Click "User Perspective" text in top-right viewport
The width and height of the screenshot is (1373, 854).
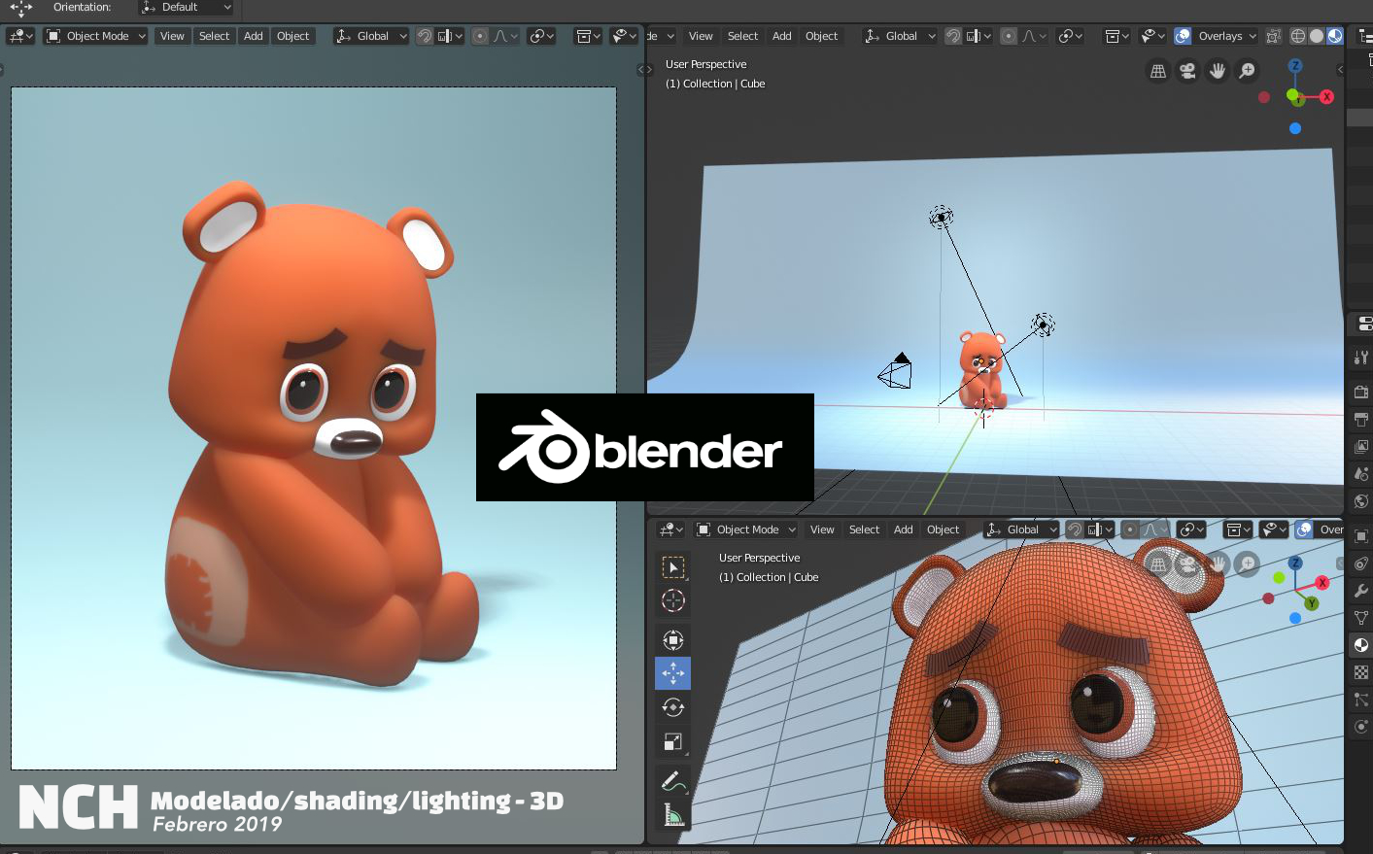(705, 64)
